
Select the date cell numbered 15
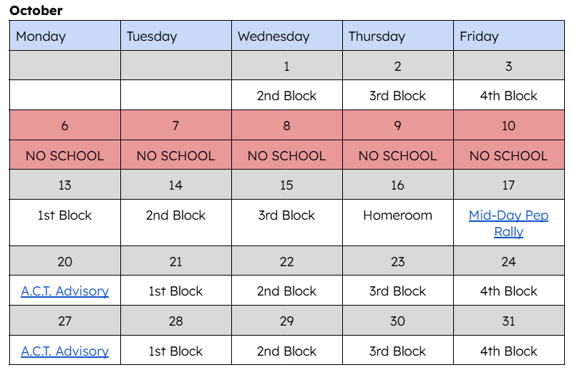click(286, 185)
